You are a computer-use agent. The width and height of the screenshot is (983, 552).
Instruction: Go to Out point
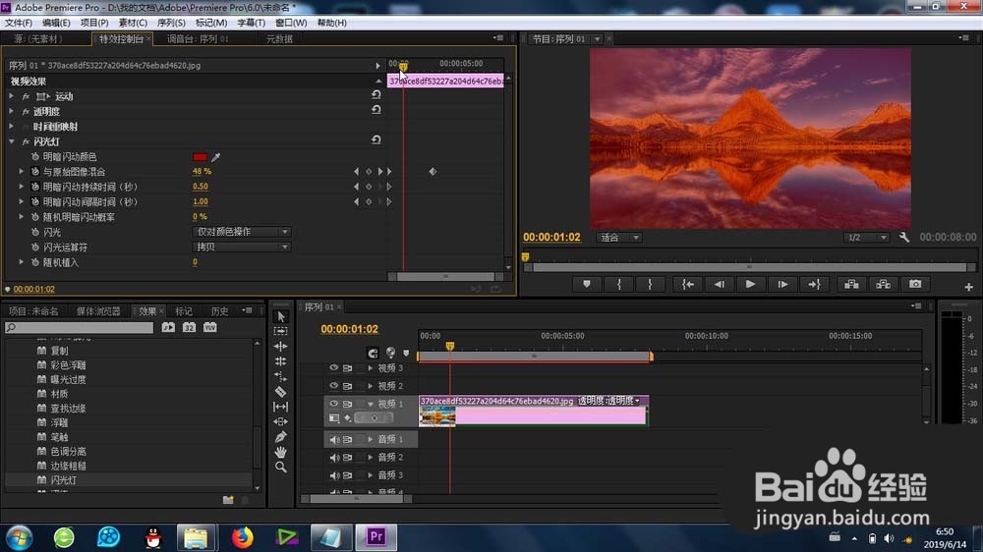point(814,285)
